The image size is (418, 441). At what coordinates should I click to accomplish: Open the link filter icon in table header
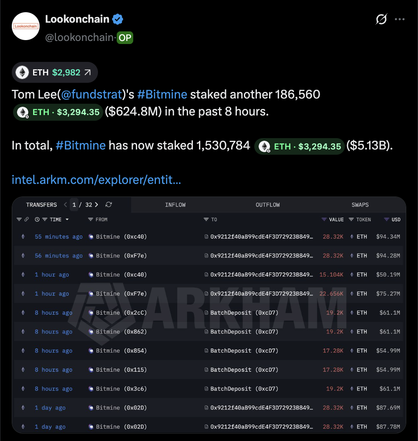[27, 219]
